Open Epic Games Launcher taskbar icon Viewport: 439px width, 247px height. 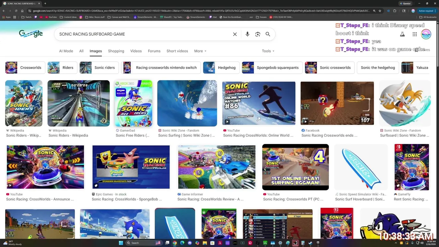click(318, 243)
